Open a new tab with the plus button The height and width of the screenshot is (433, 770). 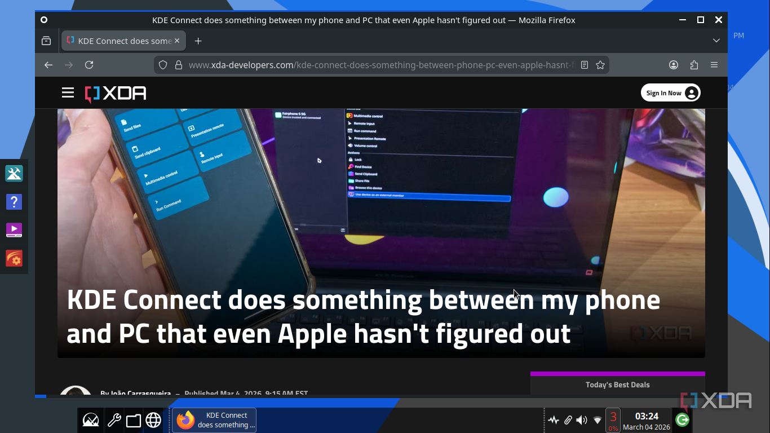coord(198,41)
